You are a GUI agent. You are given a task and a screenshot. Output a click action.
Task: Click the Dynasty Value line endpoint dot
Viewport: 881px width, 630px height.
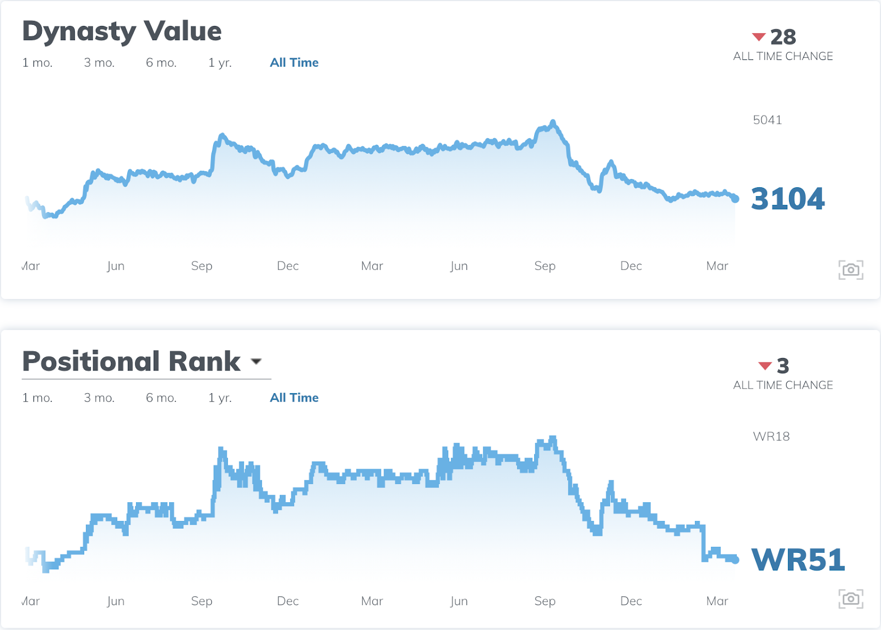coord(735,199)
